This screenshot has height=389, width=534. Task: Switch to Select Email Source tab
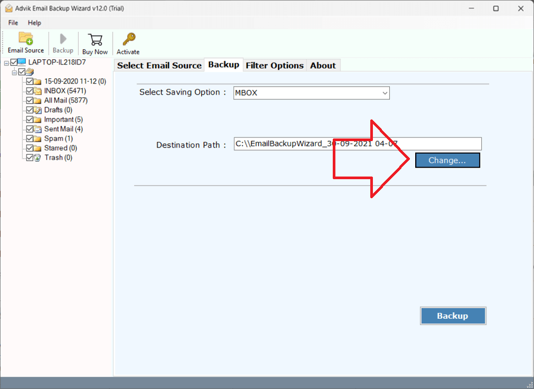(x=160, y=66)
